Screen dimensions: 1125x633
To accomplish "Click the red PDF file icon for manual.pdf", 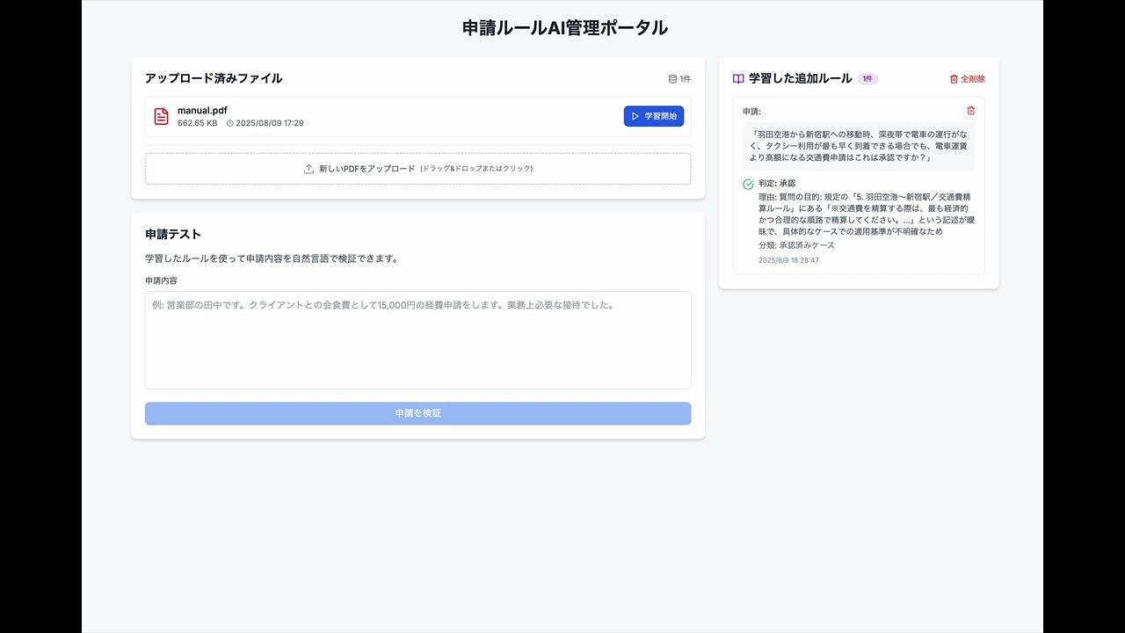I will coord(161,116).
